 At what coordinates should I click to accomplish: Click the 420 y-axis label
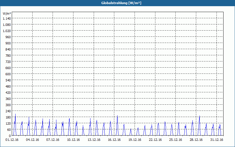pyautogui.click(x=8, y=93)
